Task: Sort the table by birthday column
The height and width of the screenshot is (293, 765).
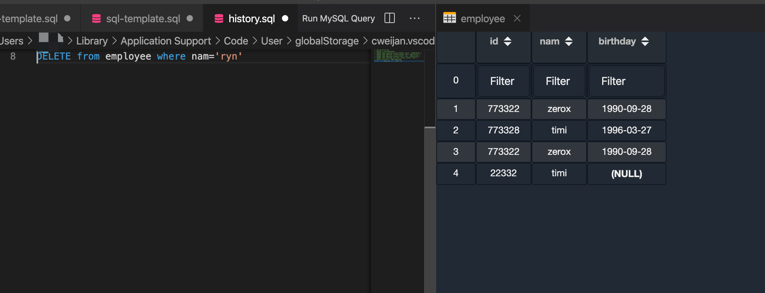Action: click(x=645, y=41)
